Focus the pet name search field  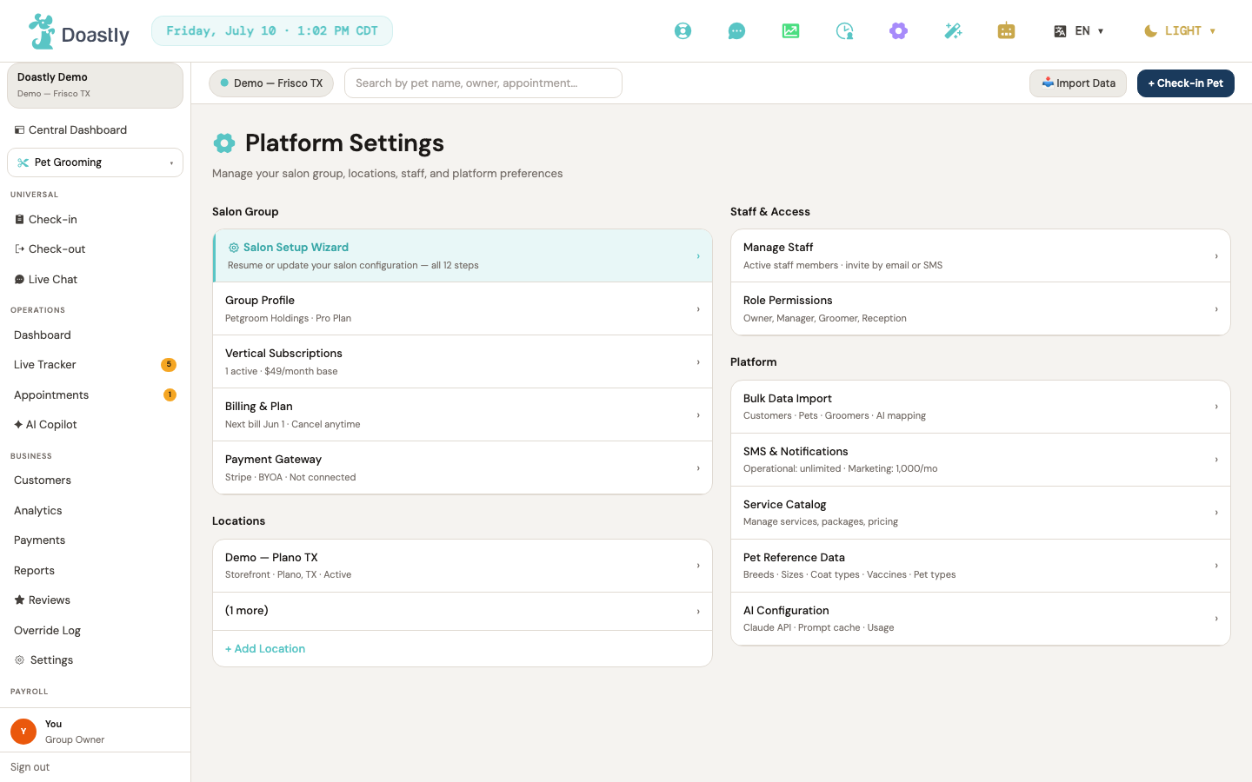point(483,83)
